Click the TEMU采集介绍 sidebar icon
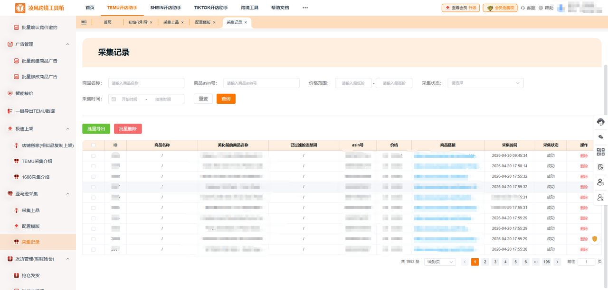608x290 pixels. click(x=16, y=161)
